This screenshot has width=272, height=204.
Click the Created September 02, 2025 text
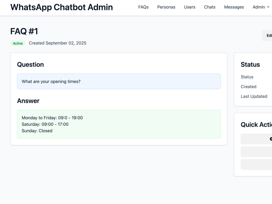click(57, 43)
